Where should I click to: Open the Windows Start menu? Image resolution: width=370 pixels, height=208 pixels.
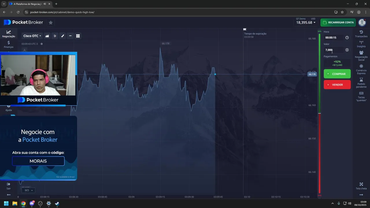click(x=6, y=203)
